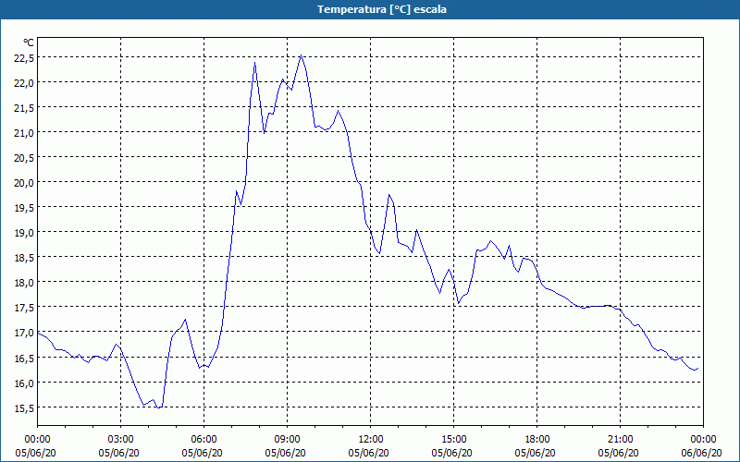Select the '20,5' axis label
This screenshot has width=740, height=462.
[24, 158]
